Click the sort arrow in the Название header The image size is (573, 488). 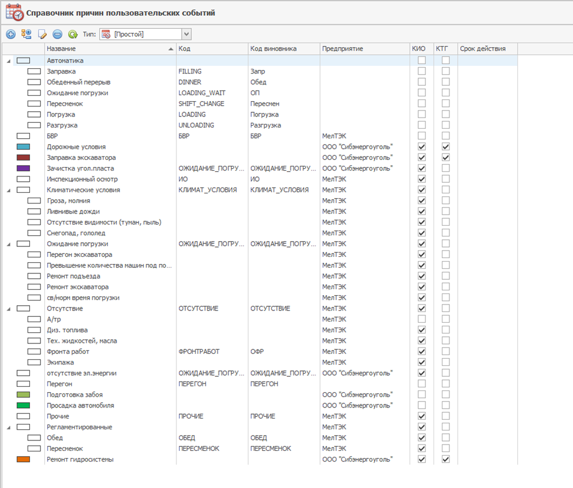171,49
